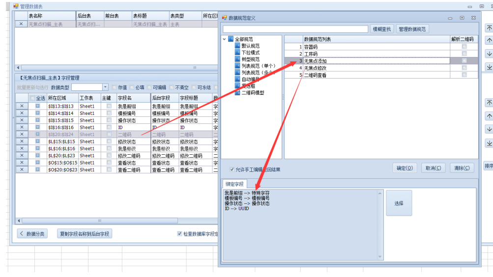Uncheck 允许手工编辑返回结果 checkbox
The image size is (493, 277).
tap(232, 170)
